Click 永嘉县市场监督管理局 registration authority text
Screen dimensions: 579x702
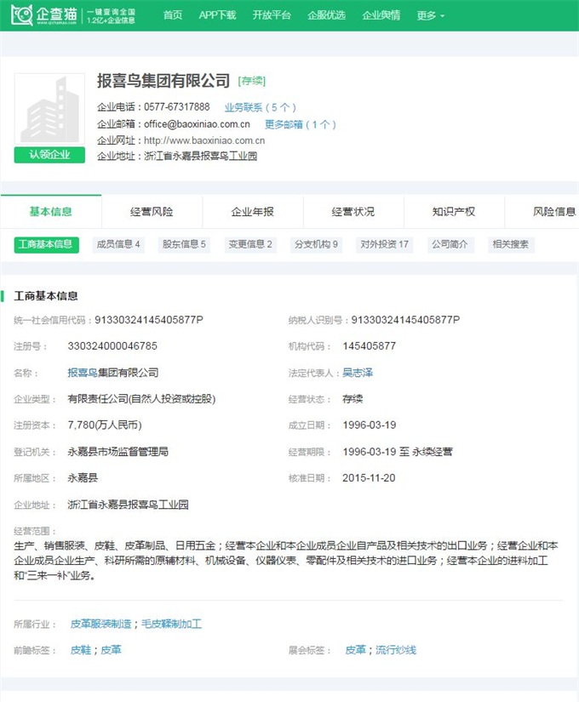point(118,452)
